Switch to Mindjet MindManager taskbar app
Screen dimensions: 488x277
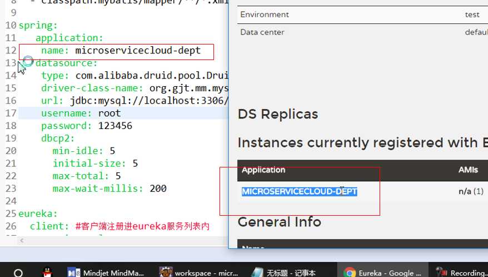106,273
